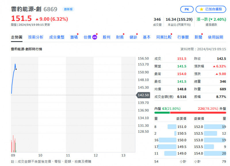Click the black dot on the price line
This screenshot has height=166, width=230.
pos(16,69)
